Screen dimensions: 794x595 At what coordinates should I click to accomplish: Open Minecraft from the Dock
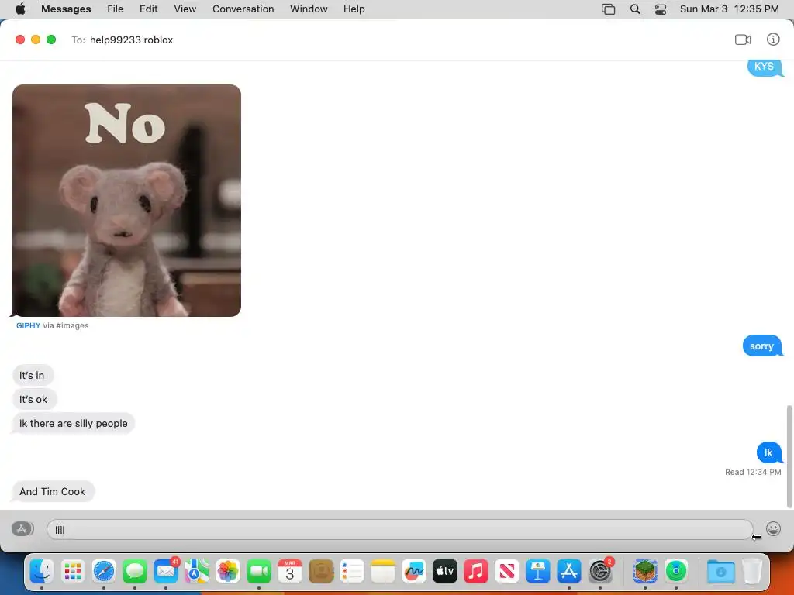[644, 571]
